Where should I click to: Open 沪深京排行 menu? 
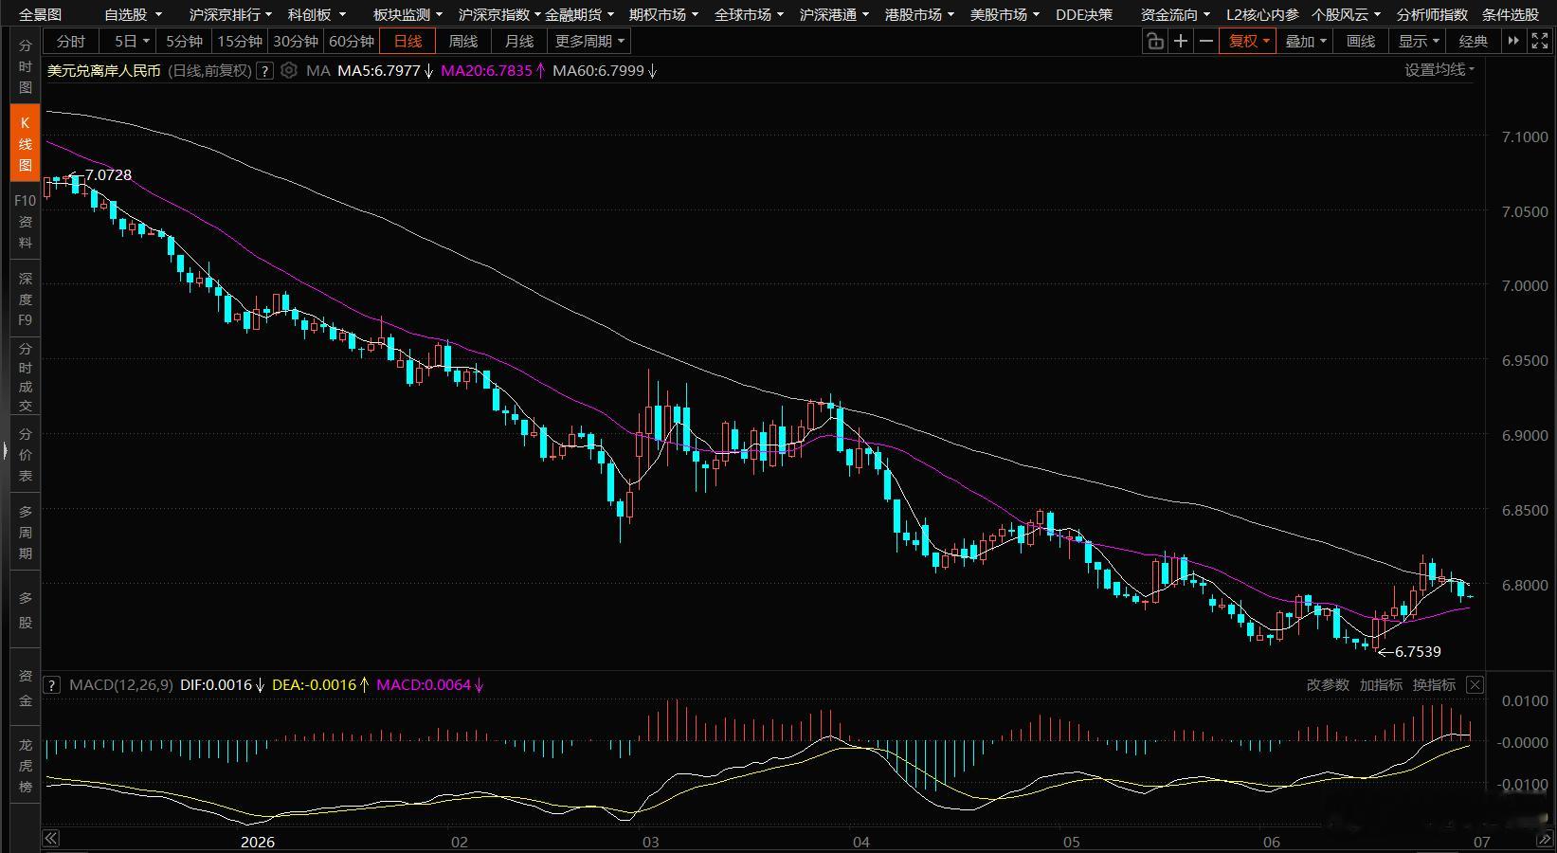230,14
